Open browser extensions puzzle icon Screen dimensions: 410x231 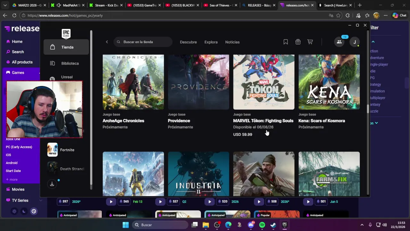point(348,15)
